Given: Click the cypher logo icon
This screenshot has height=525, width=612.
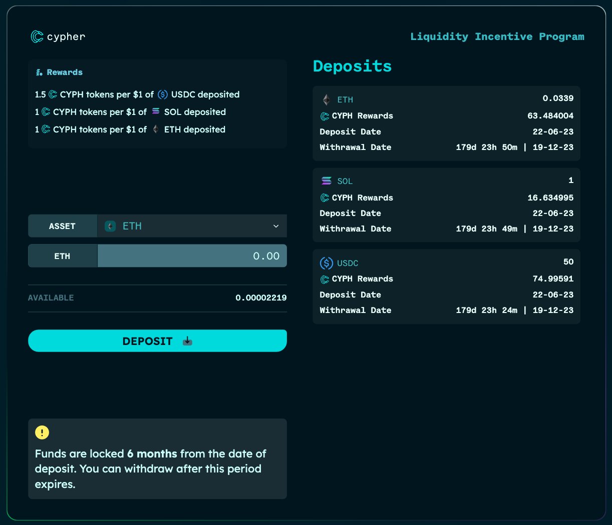Looking at the screenshot, I should pyautogui.click(x=38, y=36).
